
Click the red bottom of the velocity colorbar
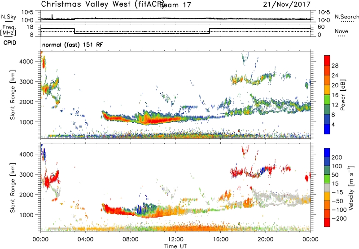(x=327, y=222)
